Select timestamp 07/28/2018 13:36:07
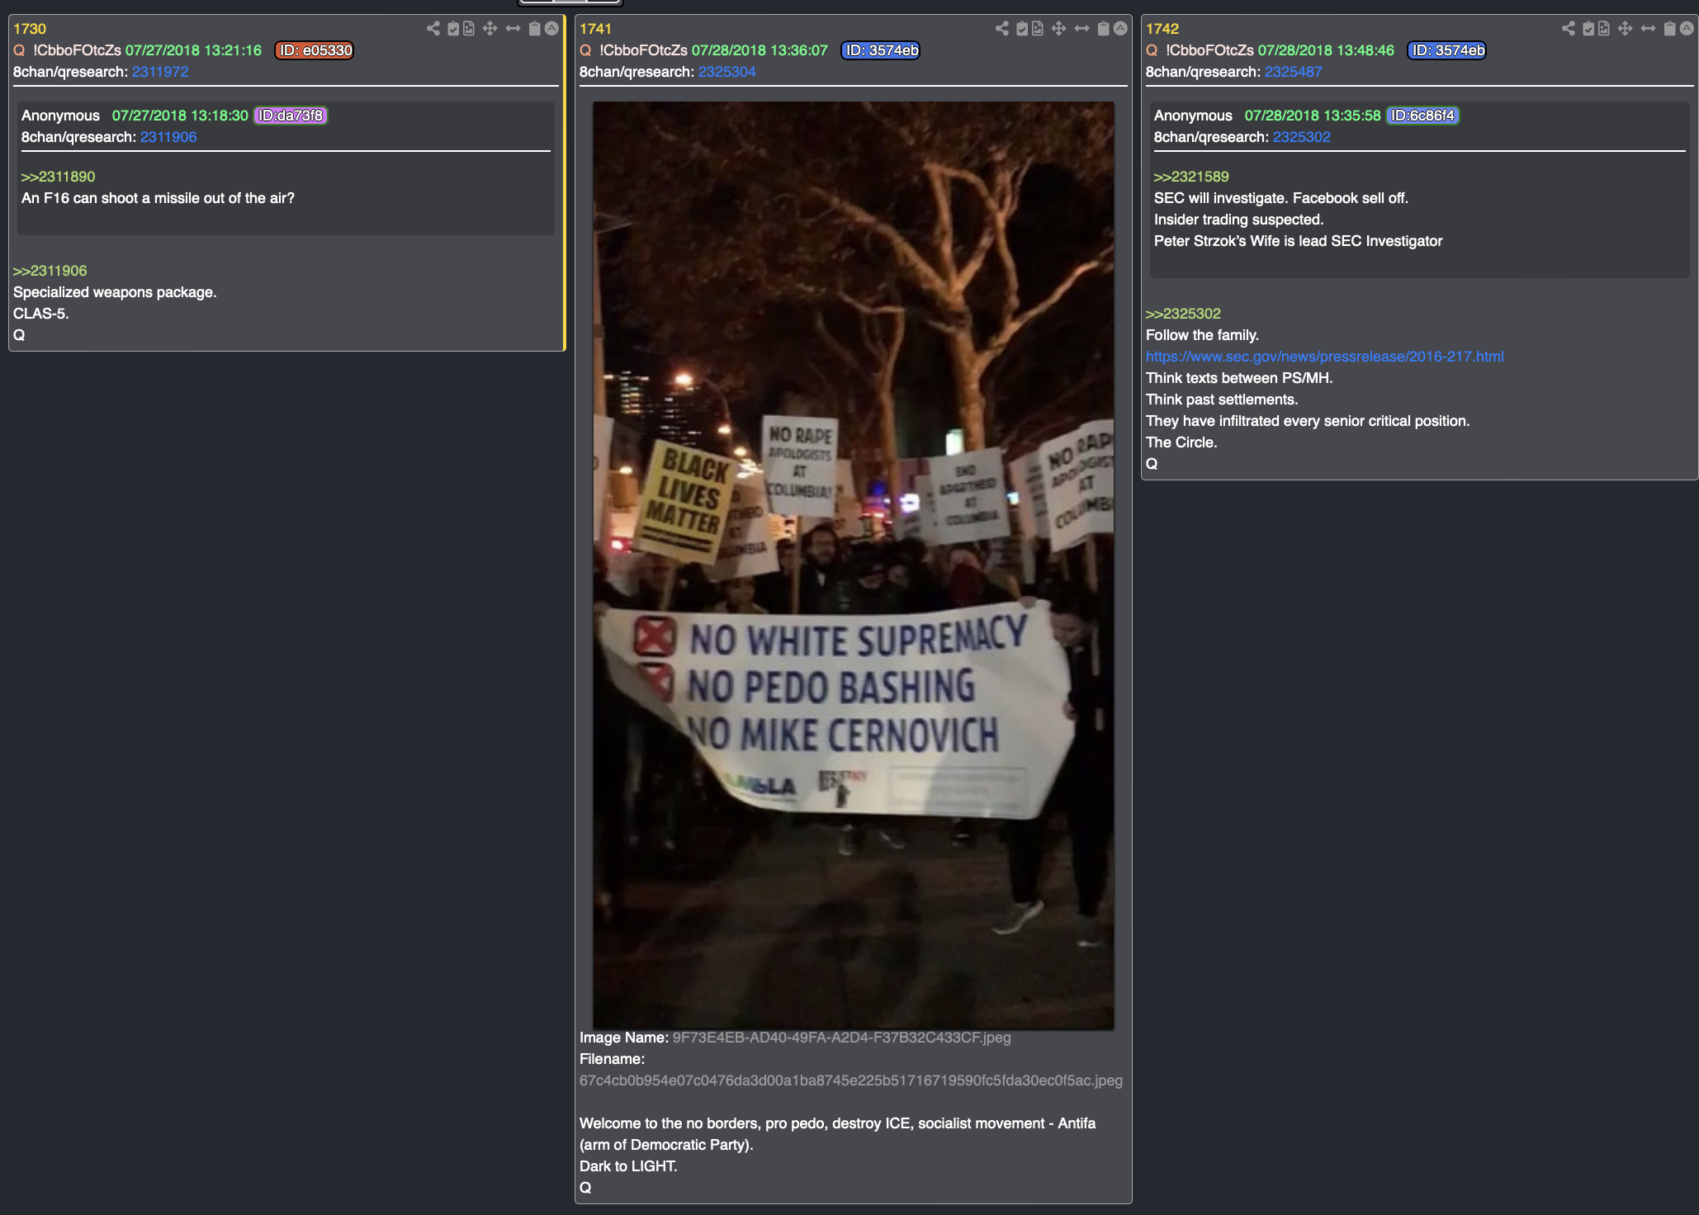Screen dimensions: 1699x1215 760,50
